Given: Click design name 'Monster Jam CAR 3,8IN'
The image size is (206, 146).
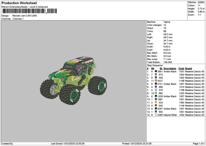Looking at the screenshot, I should coord(25,16).
